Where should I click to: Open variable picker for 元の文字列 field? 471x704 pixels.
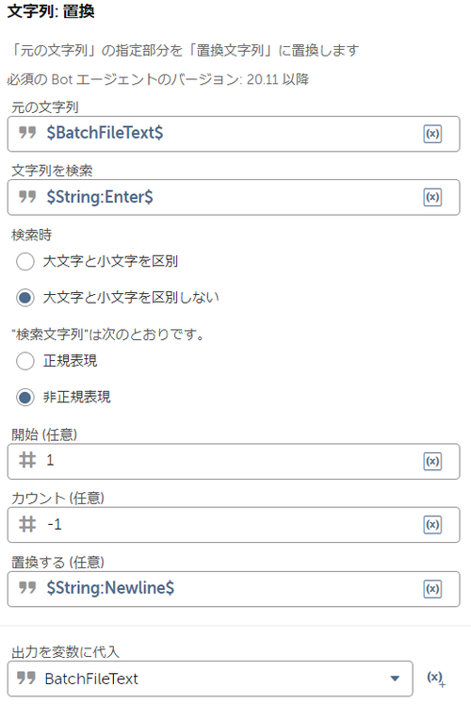(432, 134)
